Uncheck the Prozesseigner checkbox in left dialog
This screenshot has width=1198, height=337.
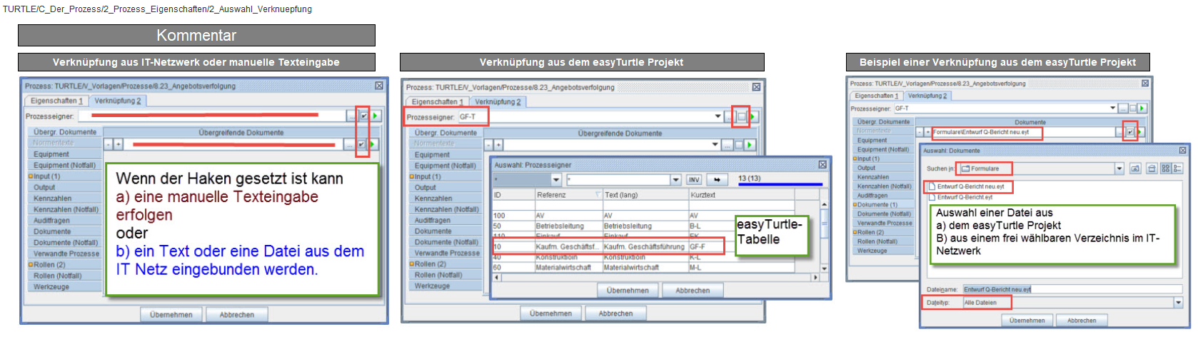coord(363,116)
